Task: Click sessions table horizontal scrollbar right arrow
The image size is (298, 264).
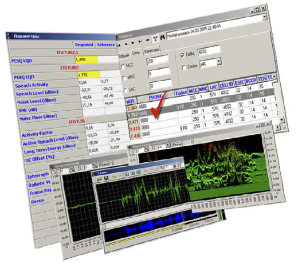Action: pos(278,127)
